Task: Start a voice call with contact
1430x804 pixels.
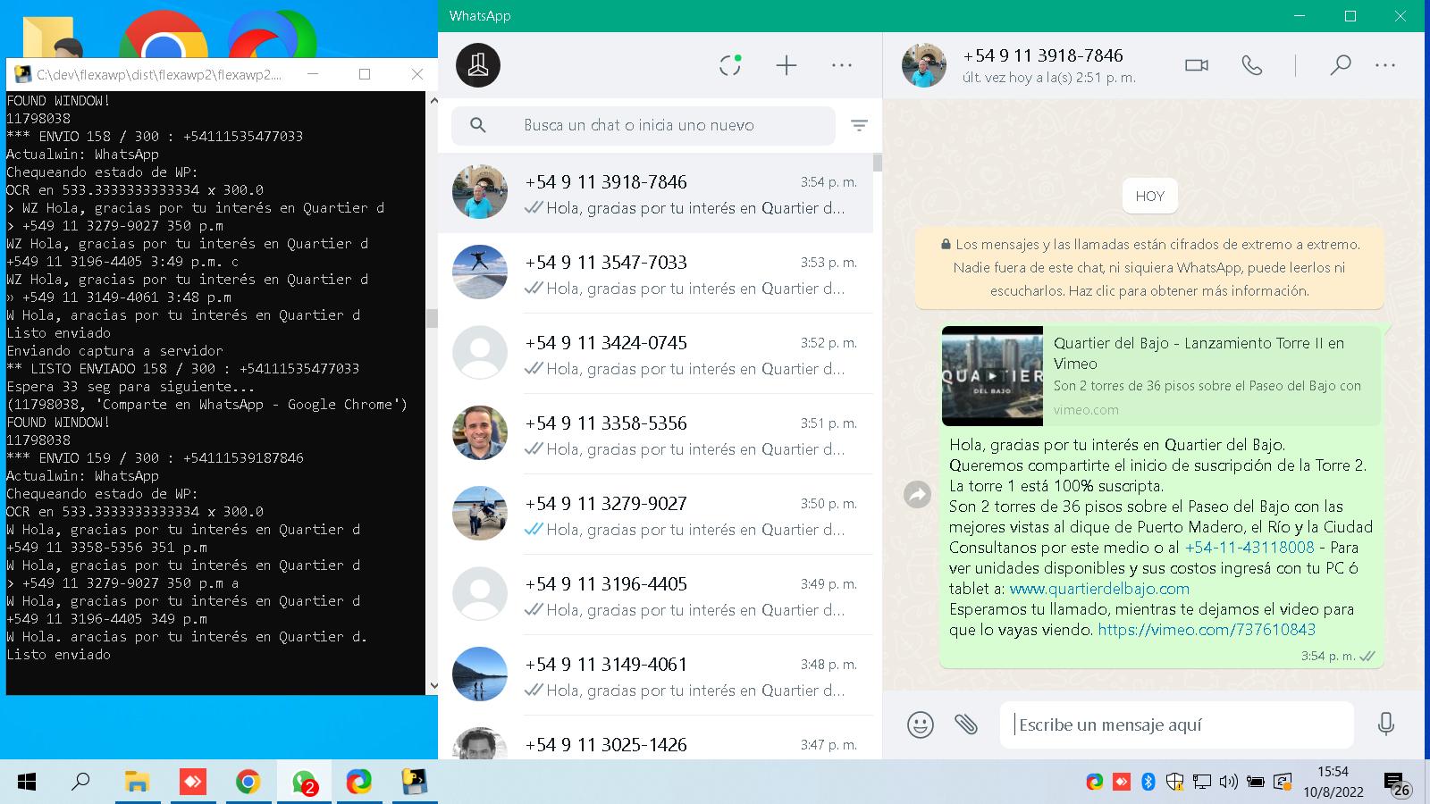Action: pos(1252,65)
